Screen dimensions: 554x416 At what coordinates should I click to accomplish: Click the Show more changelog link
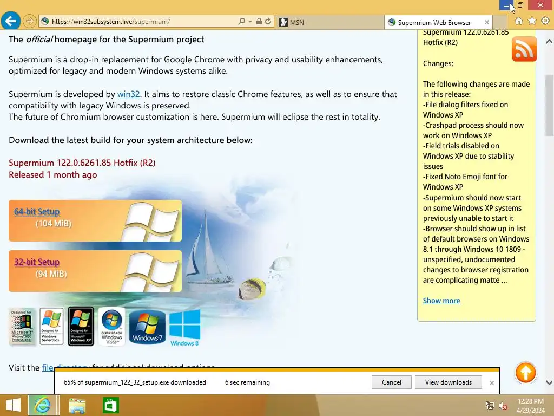tap(441, 301)
